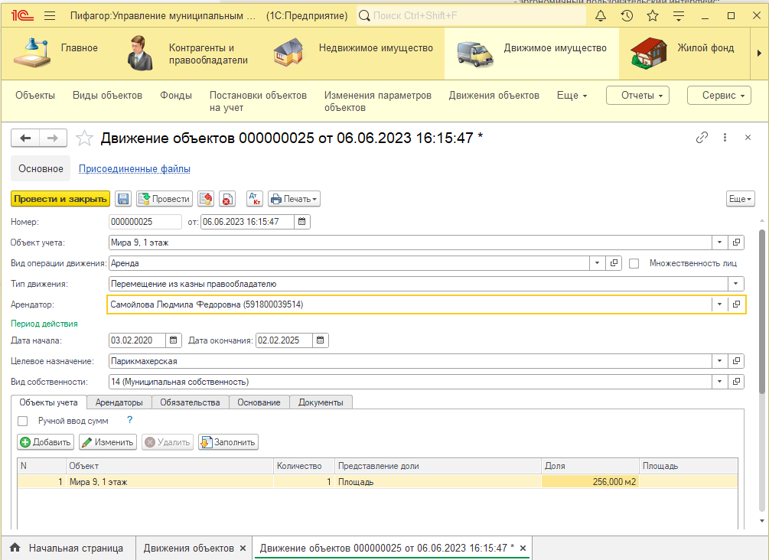This screenshot has height=560, width=769.
Task: Switch to the Движения объектов bottom tab
Action: coord(188,548)
